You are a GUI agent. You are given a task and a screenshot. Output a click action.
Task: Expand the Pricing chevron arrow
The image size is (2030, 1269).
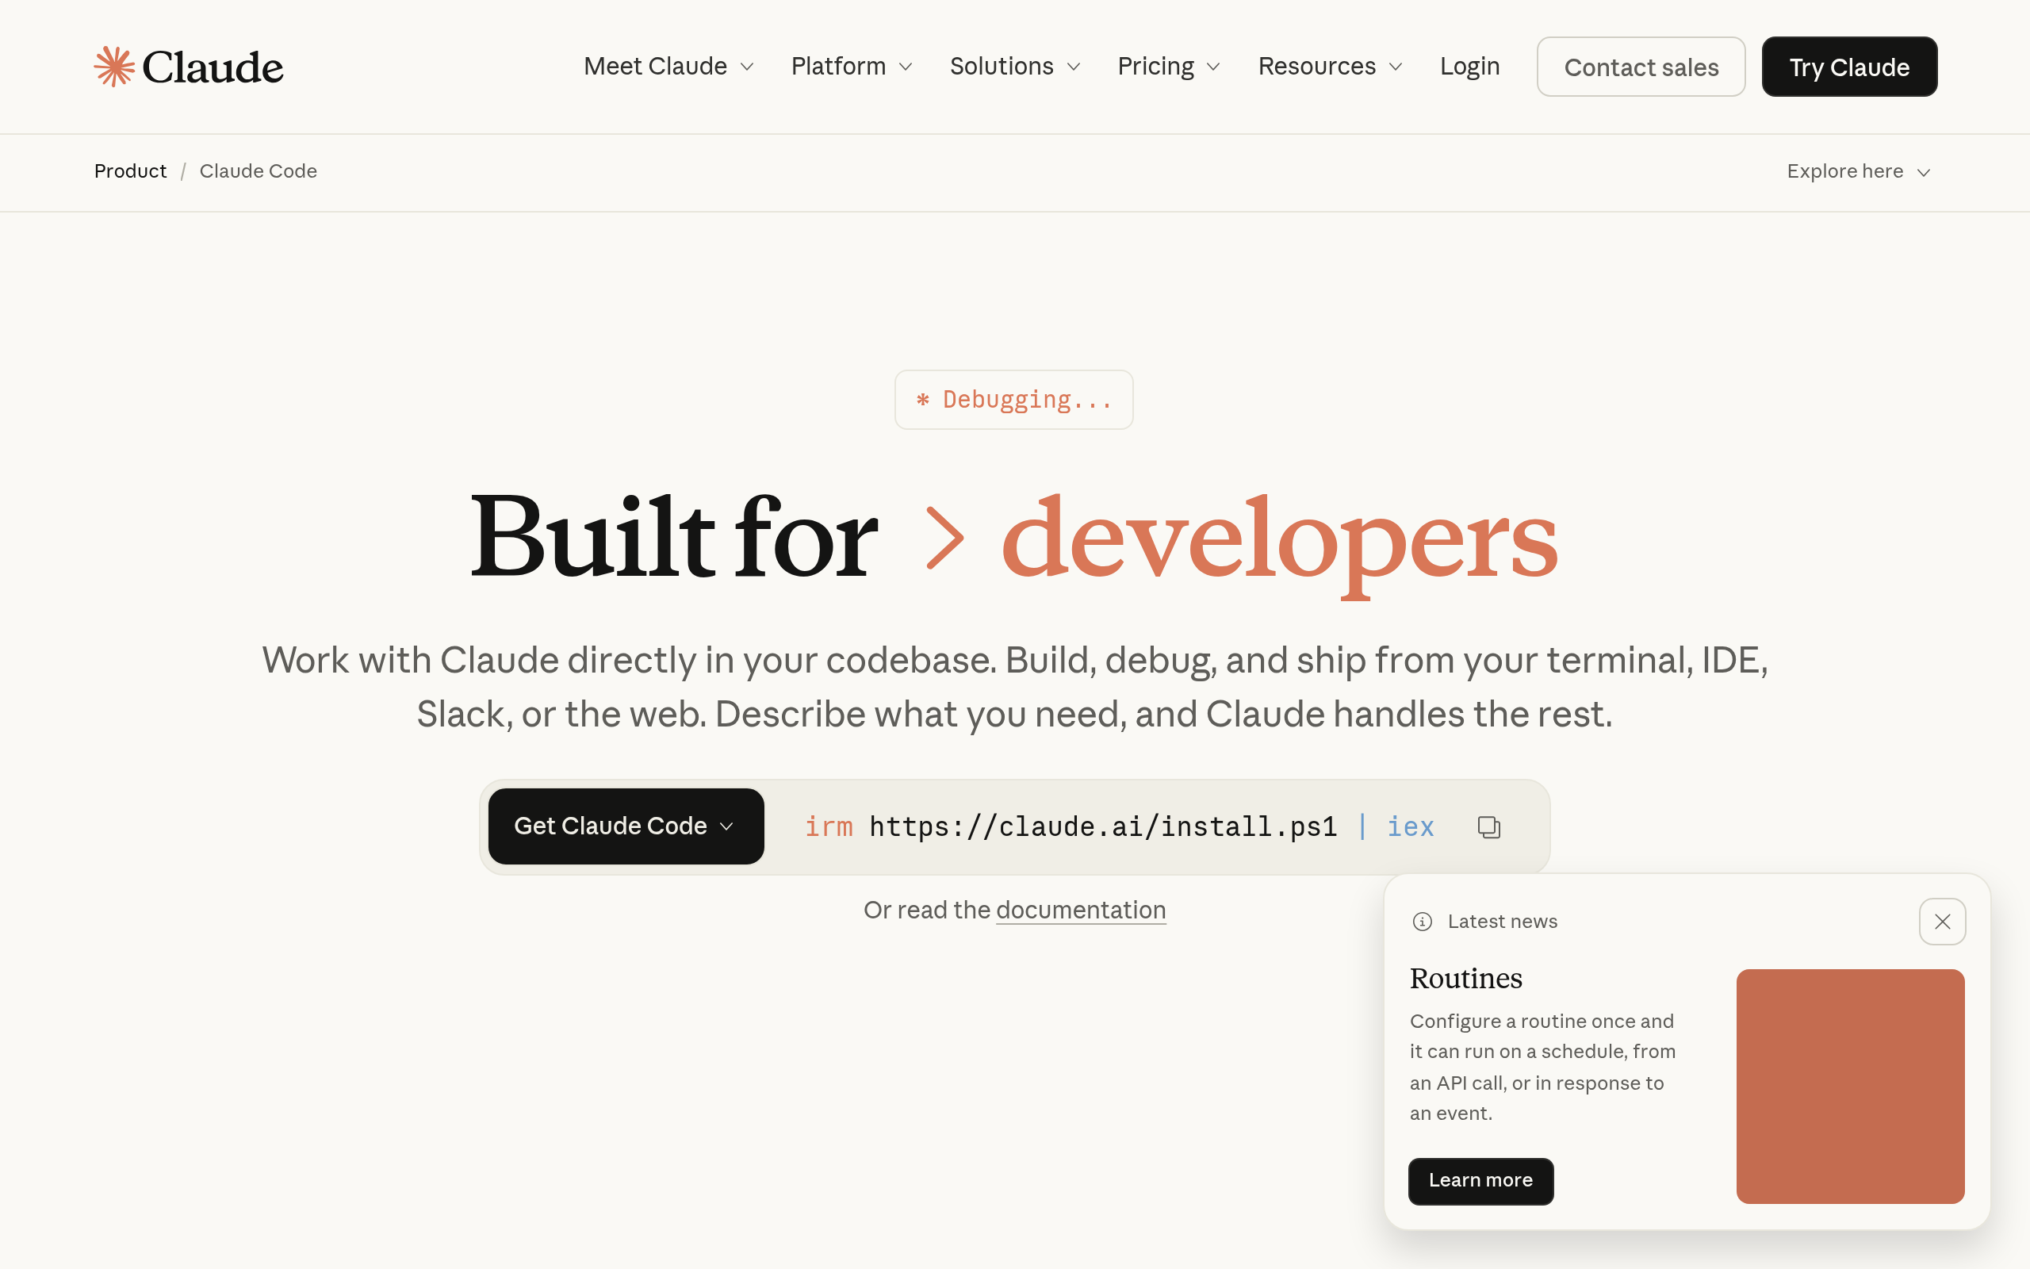[x=1213, y=67]
